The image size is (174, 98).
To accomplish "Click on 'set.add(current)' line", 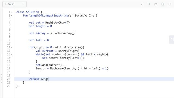I will point(49,65).
